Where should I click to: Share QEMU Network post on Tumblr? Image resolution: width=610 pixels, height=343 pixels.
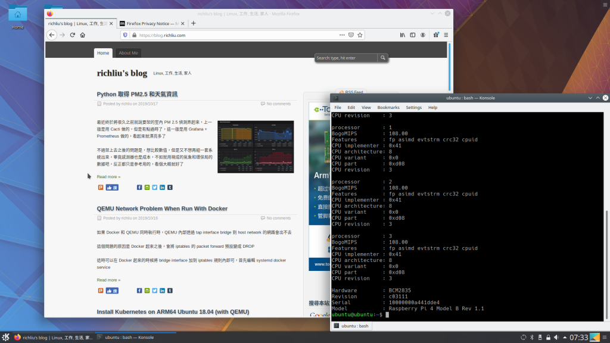(x=170, y=291)
